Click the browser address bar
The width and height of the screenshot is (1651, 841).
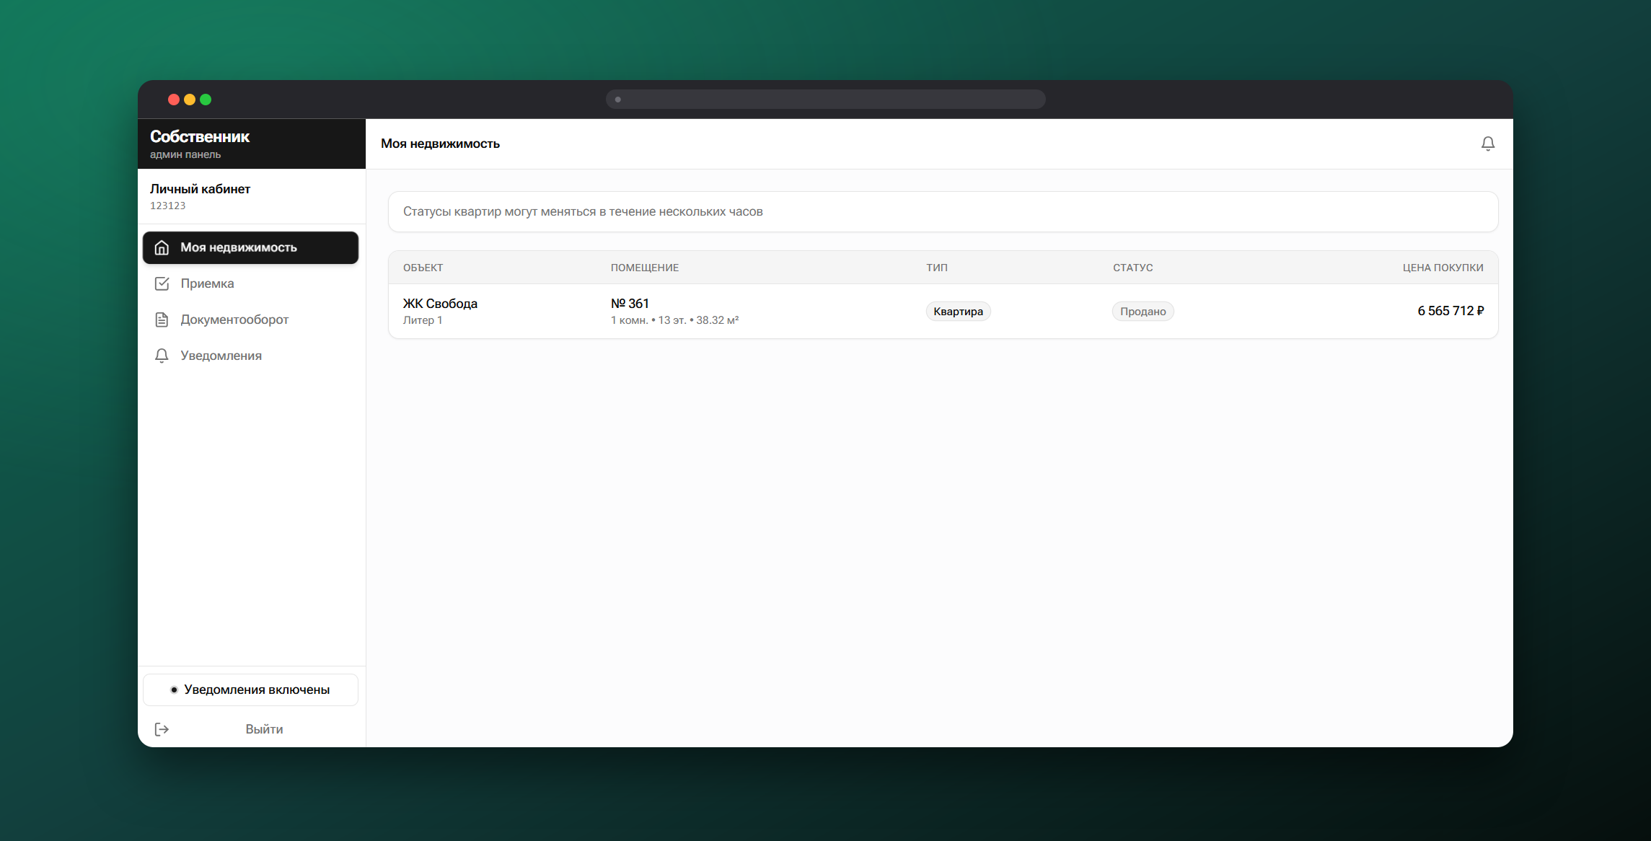point(825,100)
